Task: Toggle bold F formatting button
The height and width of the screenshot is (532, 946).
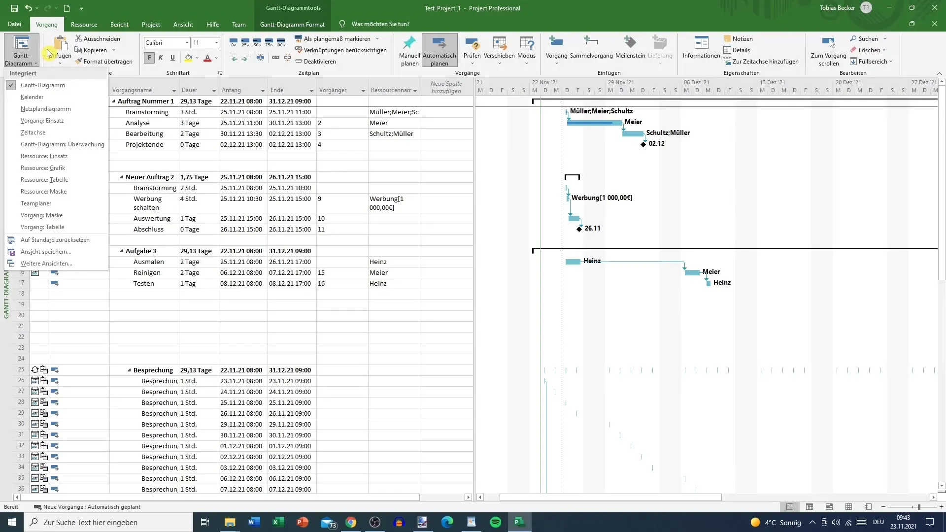Action: tap(149, 58)
